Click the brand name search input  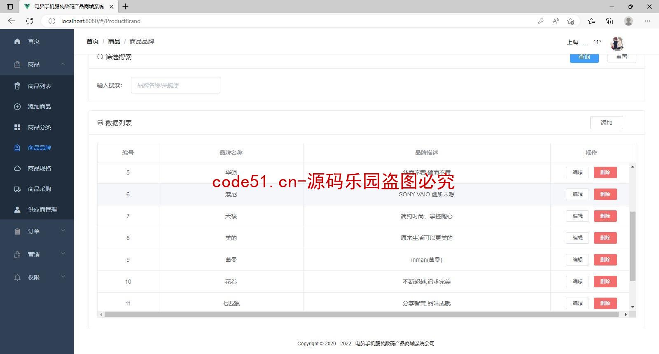coord(175,85)
